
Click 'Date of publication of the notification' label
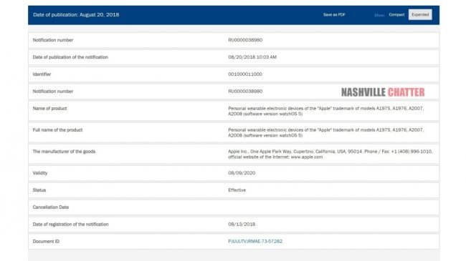coord(70,57)
